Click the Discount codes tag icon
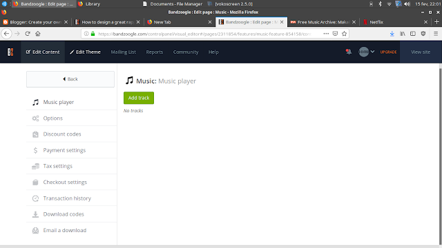This screenshot has height=248, width=442. (x=35, y=134)
